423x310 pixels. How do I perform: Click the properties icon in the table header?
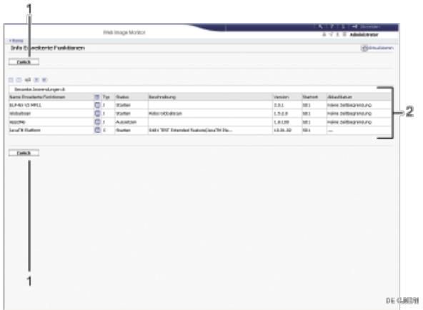(97, 97)
